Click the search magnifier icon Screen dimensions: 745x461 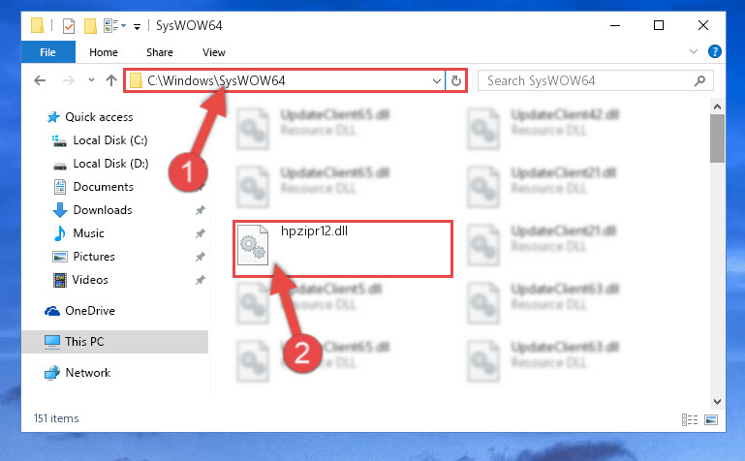[699, 80]
